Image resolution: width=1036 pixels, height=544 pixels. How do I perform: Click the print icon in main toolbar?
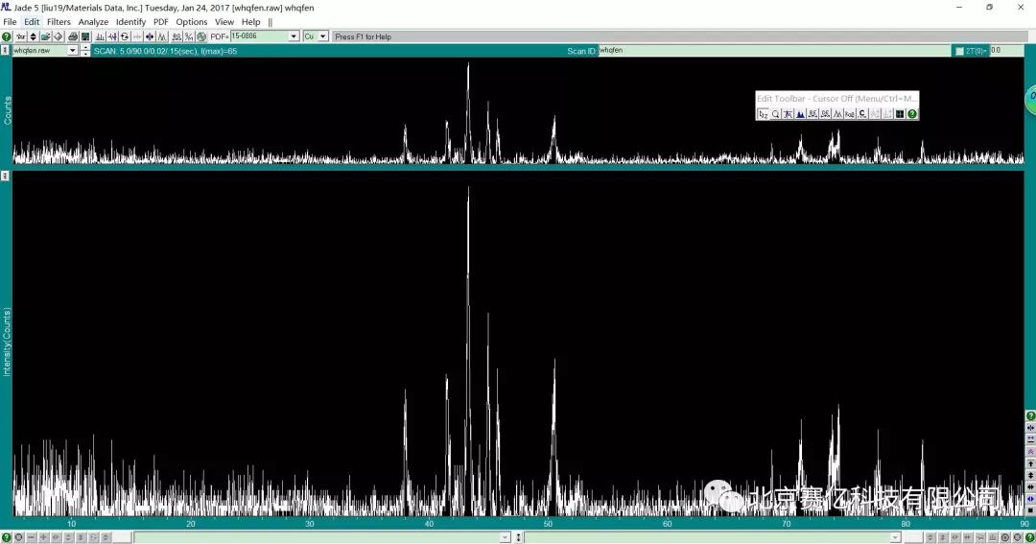(73, 36)
